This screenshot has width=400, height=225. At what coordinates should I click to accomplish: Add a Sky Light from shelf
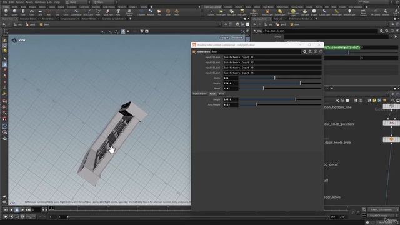(x=305, y=12)
